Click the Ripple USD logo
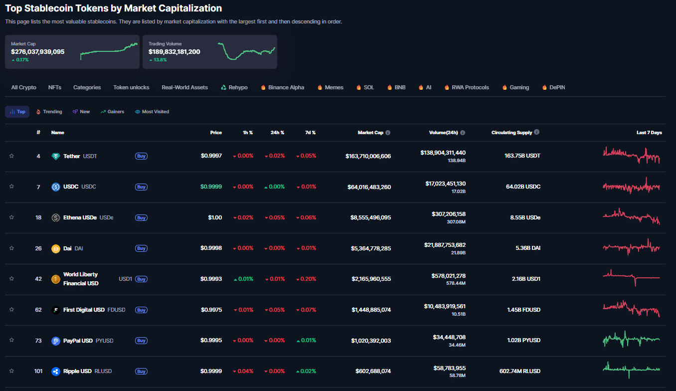The height and width of the screenshot is (391, 676). 56,371
